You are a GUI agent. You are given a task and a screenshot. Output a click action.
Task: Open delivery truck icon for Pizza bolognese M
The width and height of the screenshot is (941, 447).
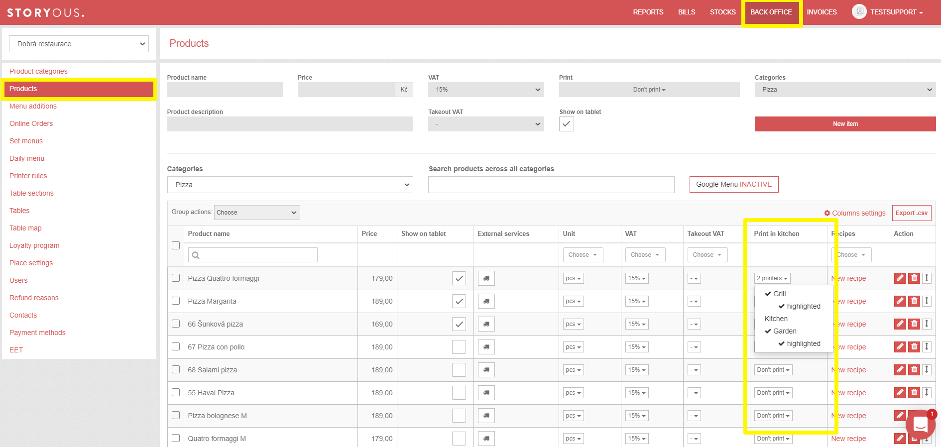click(x=486, y=416)
